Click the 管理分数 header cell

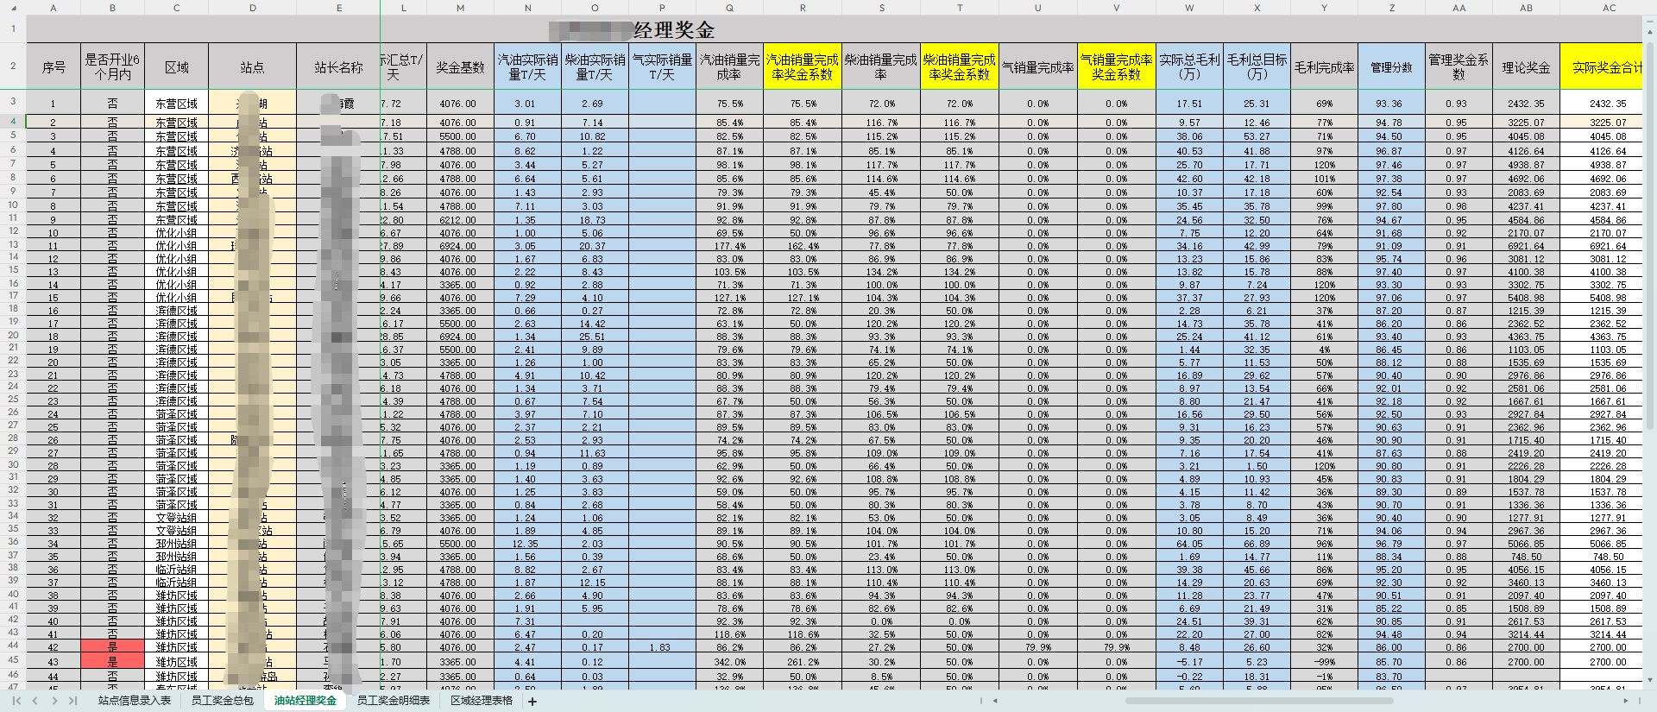pos(1391,67)
